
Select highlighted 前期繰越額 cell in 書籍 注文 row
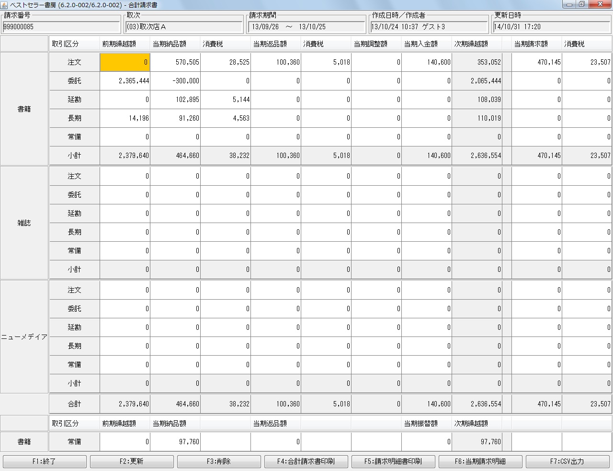(125, 62)
